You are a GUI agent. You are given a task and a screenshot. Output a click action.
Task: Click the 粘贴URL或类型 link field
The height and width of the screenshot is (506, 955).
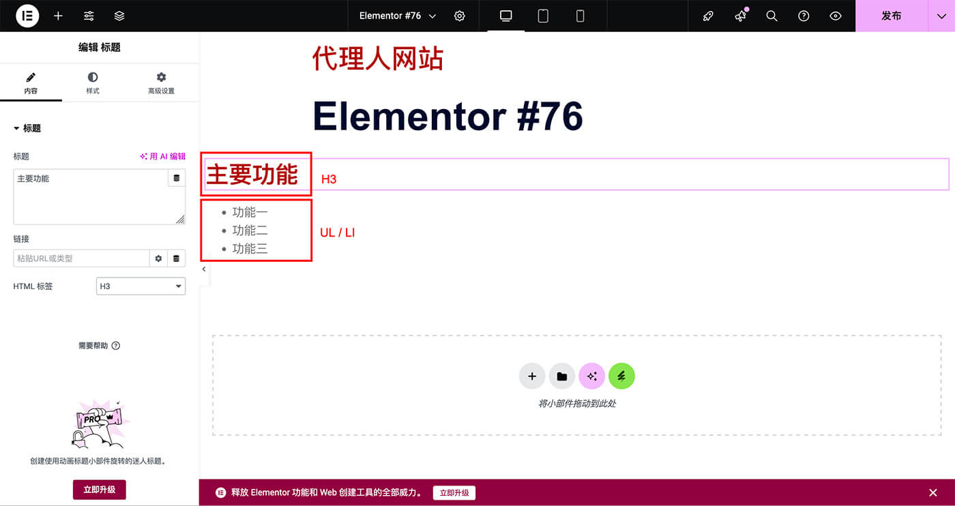(81, 258)
